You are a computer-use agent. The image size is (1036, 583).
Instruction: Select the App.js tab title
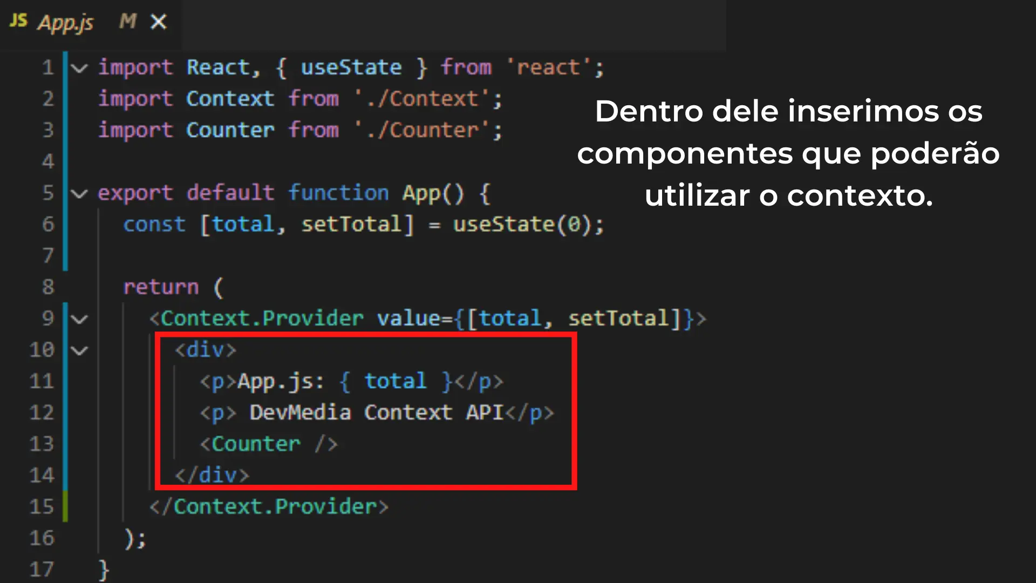tap(66, 23)
